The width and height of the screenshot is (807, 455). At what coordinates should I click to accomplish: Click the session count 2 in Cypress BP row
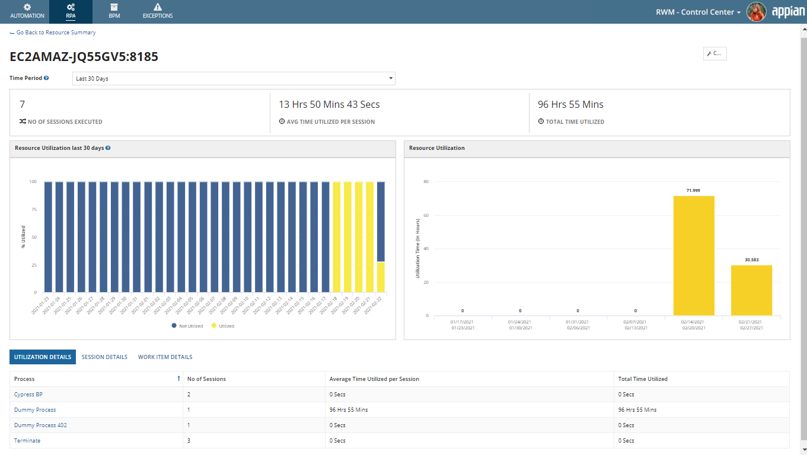[189, 394]
